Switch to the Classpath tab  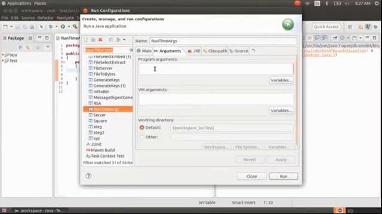coord(215,51)
